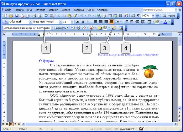Apply a numbered list
The image size is (183, 132).
tap(127, 22)
